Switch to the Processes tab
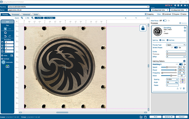Image resolution: width=189 pixels, height=119 pixels. tap(15, 14)
